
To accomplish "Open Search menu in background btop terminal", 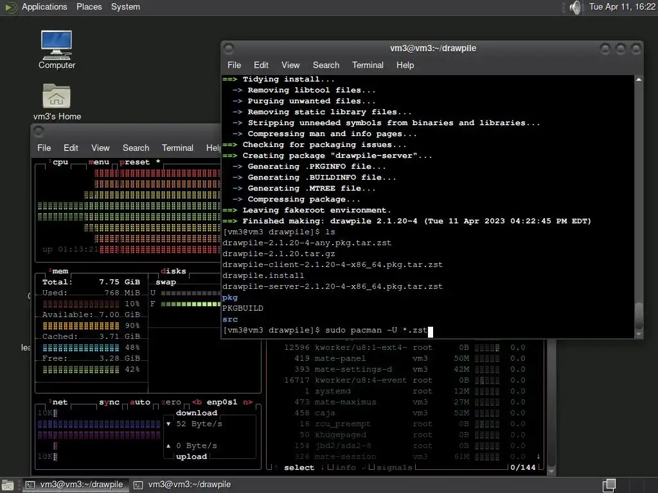I will coord(136,148).
